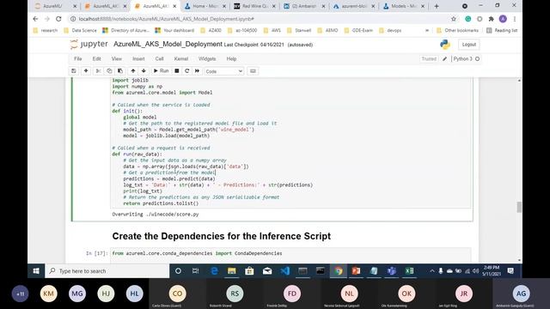This screenshot has height=309, width=550.
Task: Reload the browser page
Action: (x=58, y=19)
